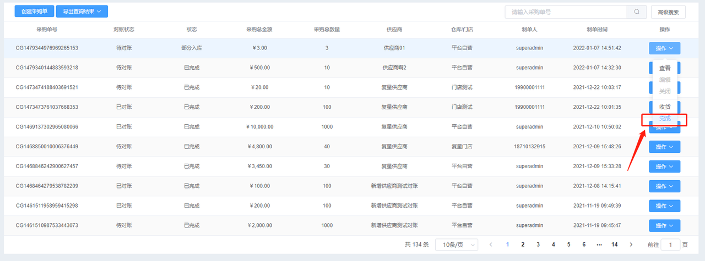Screen dimensions: 705x261
Task: Expand the 10条/页 page size selector
Action: click(x=456, y=245)
